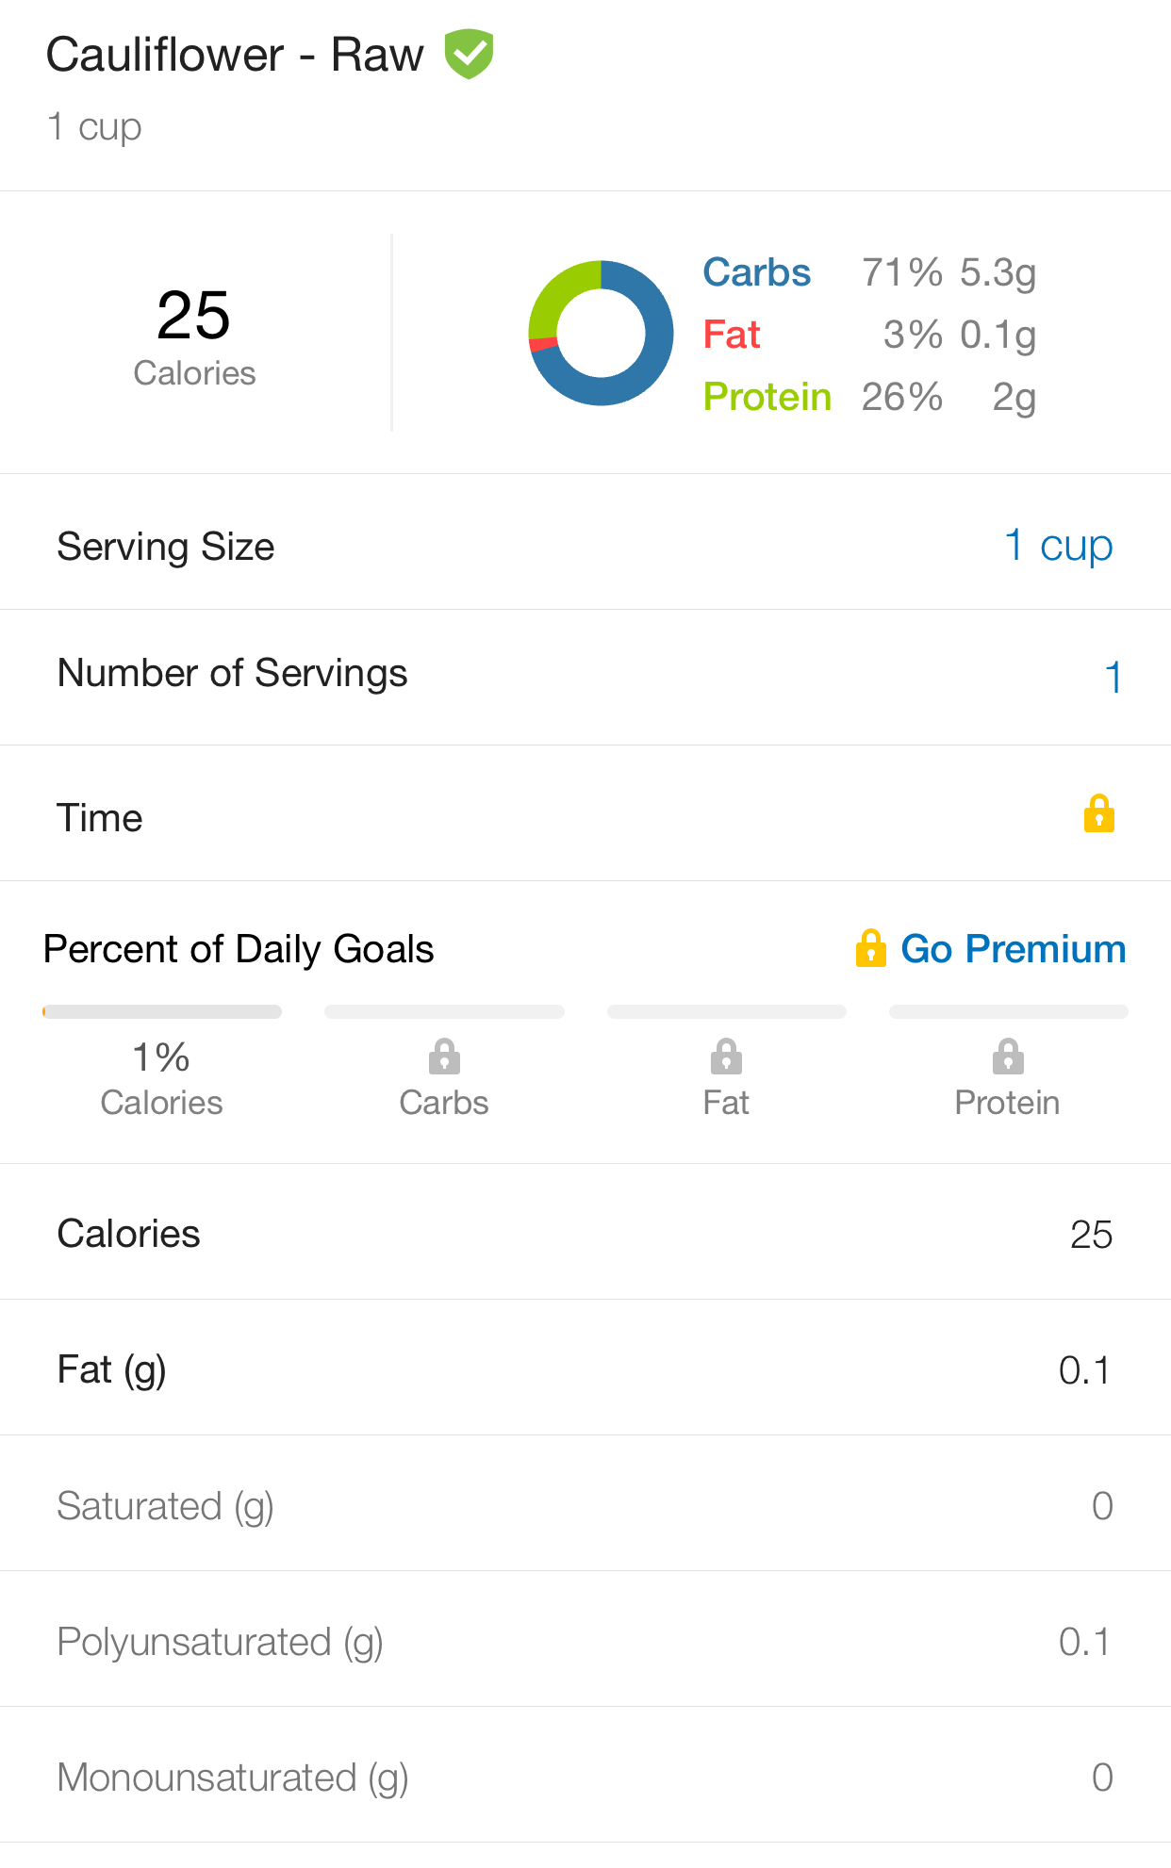Select the green Protein legend entry
The height and width of the screenshot is (1868, 1171).
(x=869, y=397)
